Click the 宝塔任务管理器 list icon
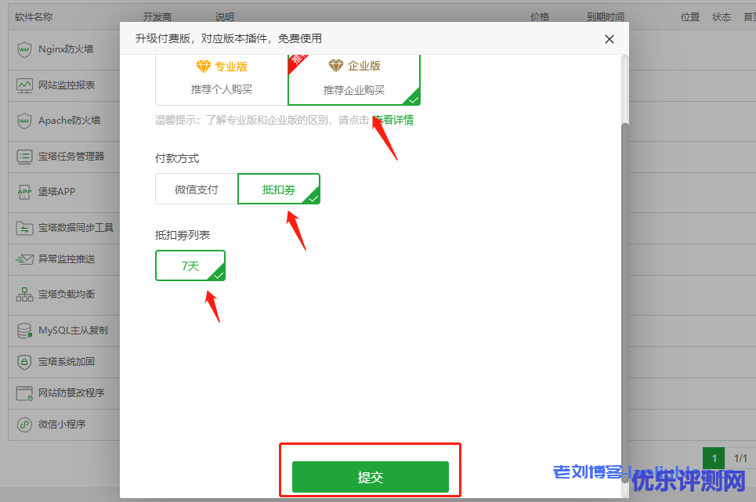 (x=24, y=156)
